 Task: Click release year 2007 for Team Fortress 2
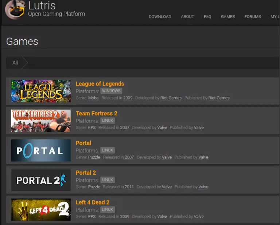click(125, 128)
